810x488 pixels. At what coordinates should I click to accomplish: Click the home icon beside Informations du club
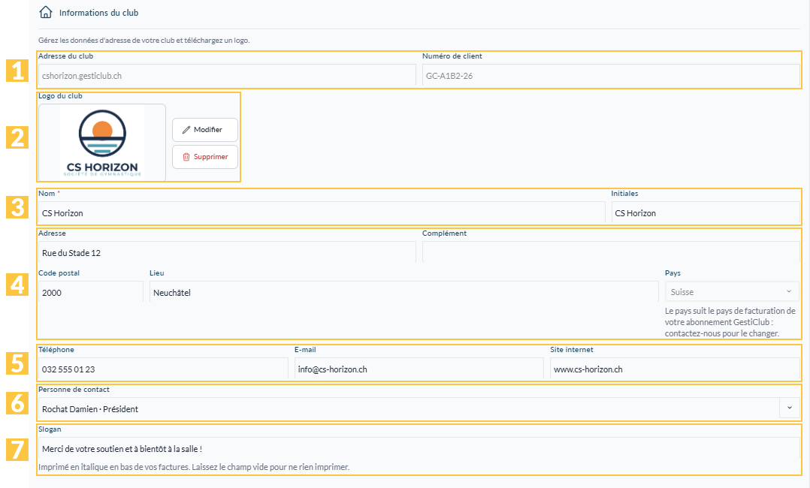[x=45, y=13]
